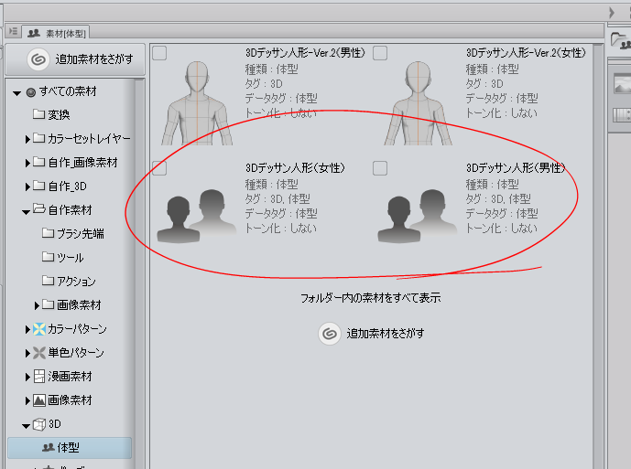Viewport: 631px width, 469px height.
Task: Select the 3Dデッサン人形(女性) silhouette thumbnail
Action: click(196, 216)
